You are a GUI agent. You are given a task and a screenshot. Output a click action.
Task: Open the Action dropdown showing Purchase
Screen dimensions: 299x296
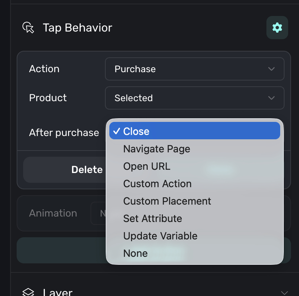click(x=194, y=69)
